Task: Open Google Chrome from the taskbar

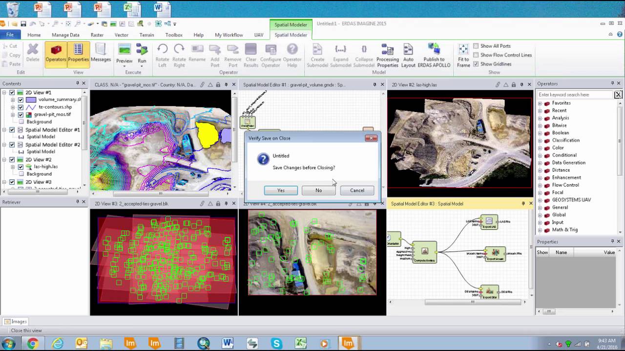Action: tap(33, 344)
